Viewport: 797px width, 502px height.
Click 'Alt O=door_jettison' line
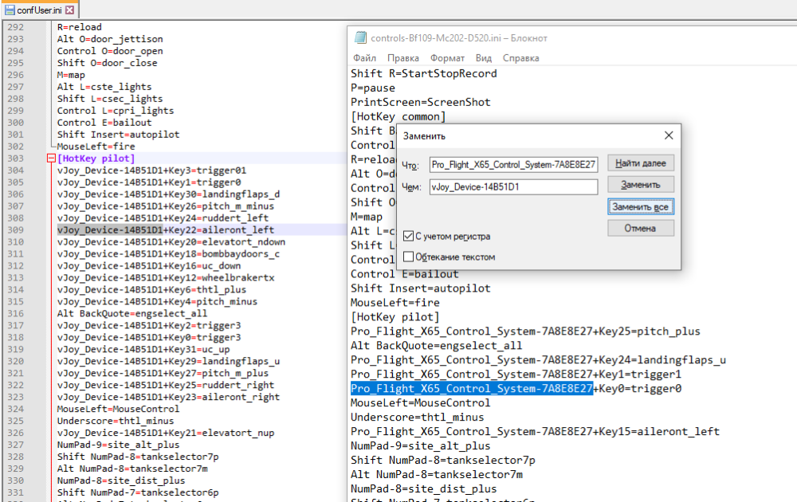(x=110, y=39)
